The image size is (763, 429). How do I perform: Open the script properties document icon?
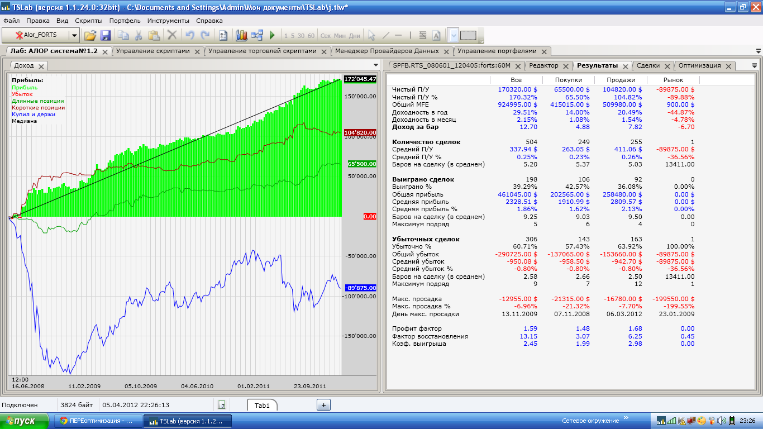(x=223, y=35)
